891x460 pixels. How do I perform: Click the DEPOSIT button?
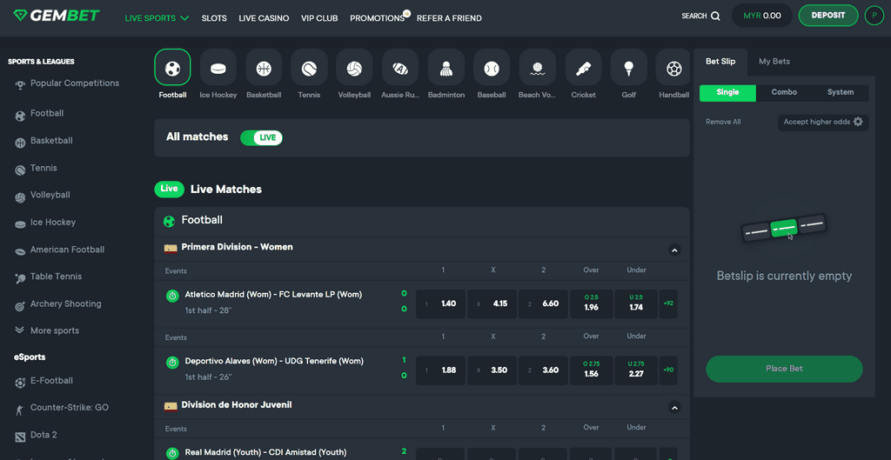click(x=828, y=16)
